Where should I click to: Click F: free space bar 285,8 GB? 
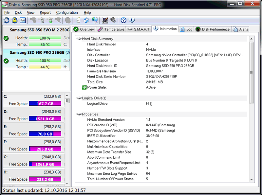point(45,149)
